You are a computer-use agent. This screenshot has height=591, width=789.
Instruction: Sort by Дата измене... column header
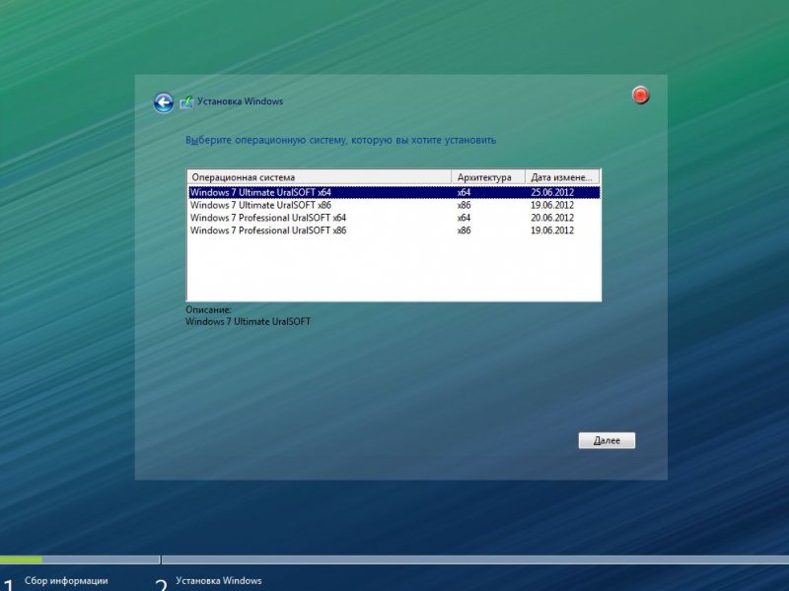(562, 177)
